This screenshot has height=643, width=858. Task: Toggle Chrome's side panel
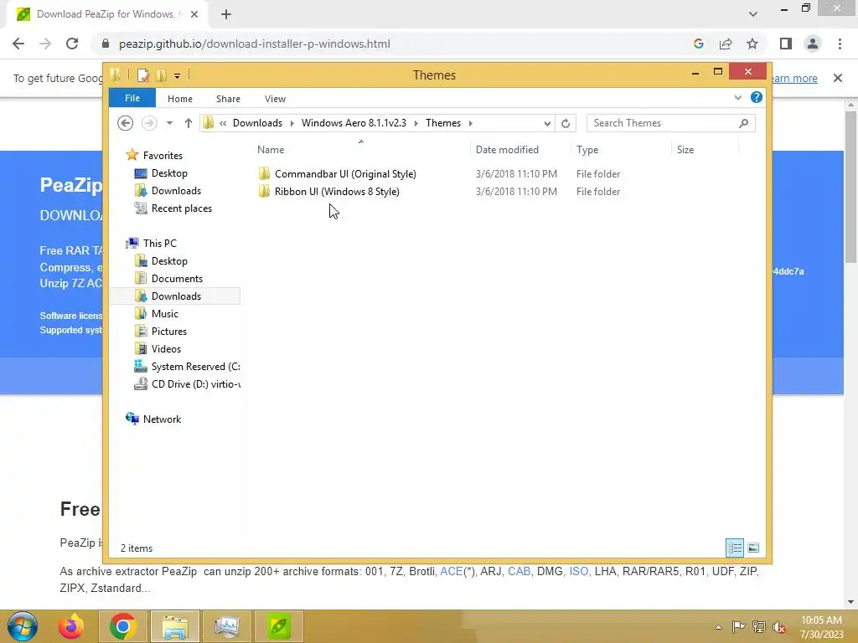[x=786, y=44]
